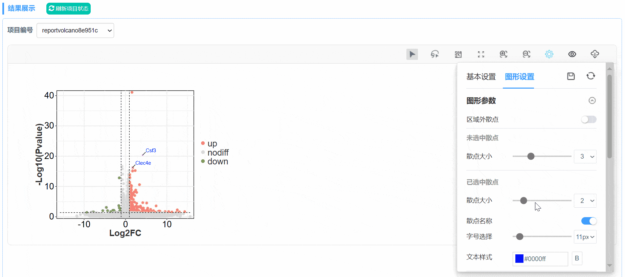This screenshot has width=625, height=277.
Task: Click the blue text color swatch
Action: click(x=519, y=259)
